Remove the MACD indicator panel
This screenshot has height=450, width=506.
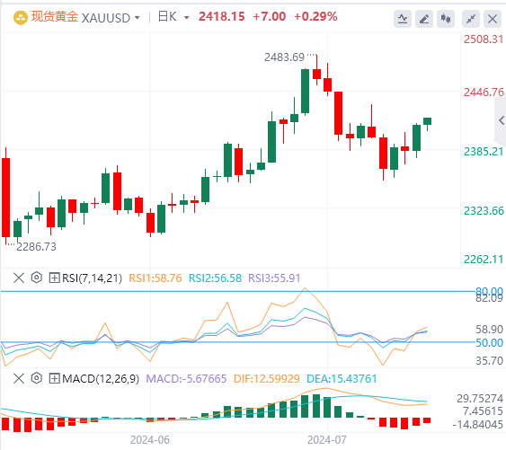point(19,378)
